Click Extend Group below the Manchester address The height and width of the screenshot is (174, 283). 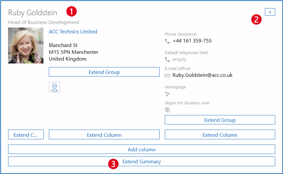coord(104,72)
